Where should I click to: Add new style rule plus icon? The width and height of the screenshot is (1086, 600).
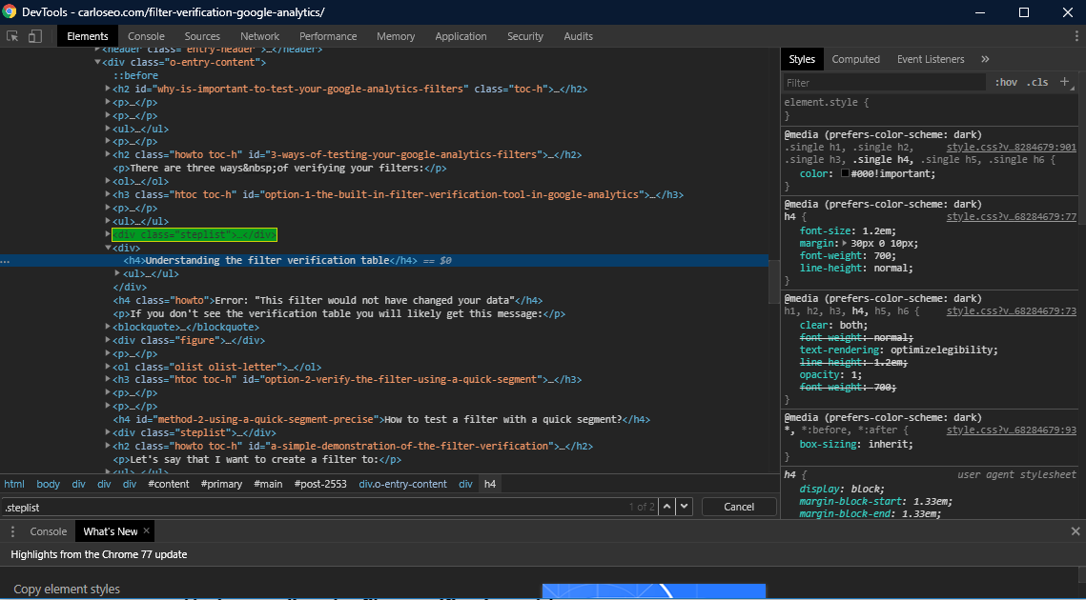pos(1065,82)
